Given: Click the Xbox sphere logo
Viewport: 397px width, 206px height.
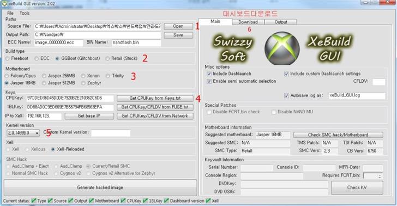Looking at the screenshot, I should click(282, 48).
